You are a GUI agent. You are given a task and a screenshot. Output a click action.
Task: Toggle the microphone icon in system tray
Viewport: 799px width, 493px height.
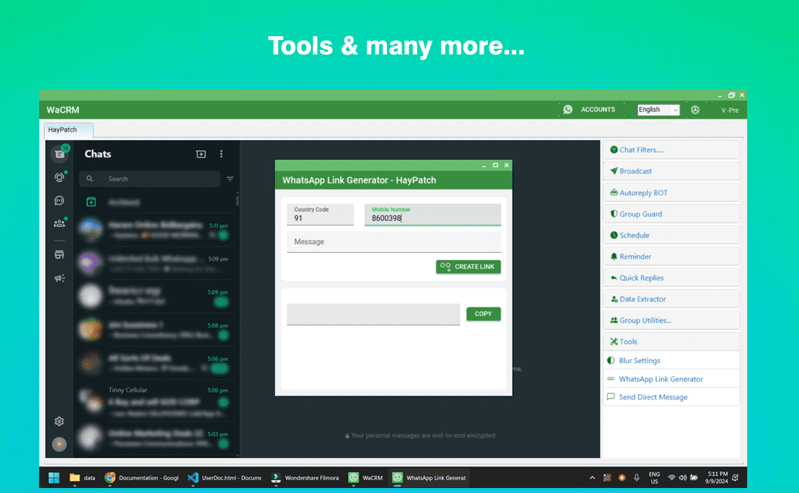pos(636,477)
